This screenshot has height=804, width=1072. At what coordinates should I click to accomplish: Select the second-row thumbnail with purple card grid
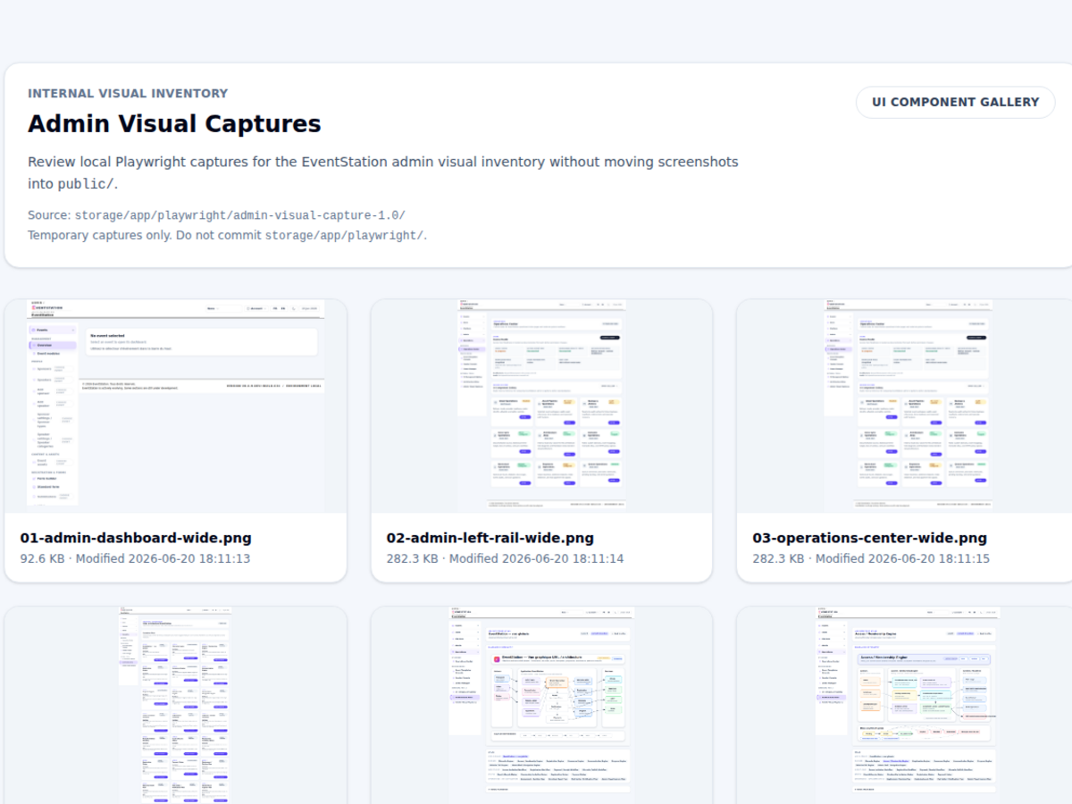176,705
